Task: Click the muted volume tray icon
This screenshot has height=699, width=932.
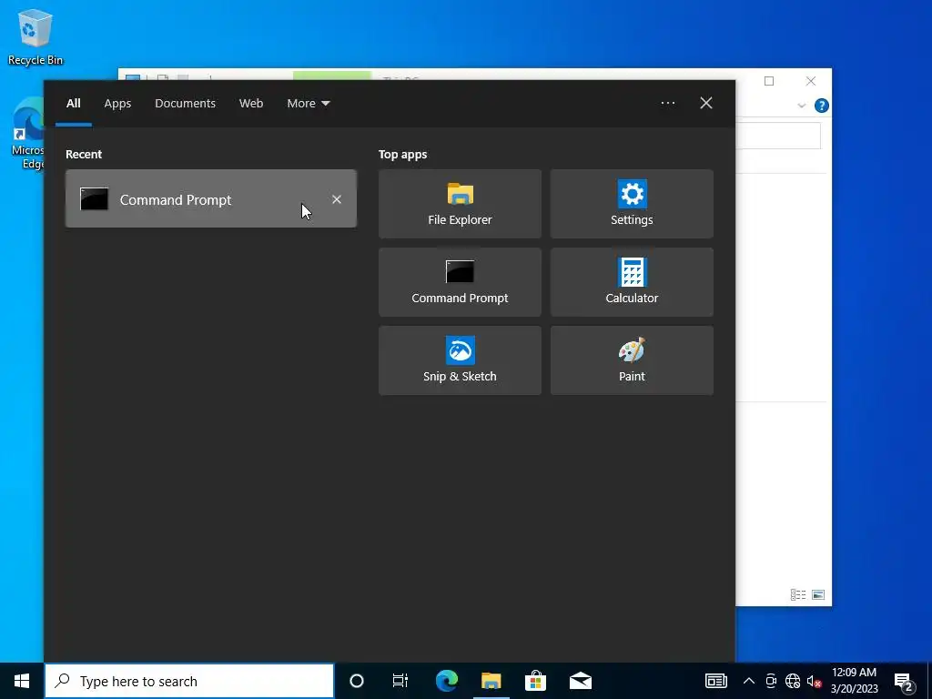Action: (814, 681)
